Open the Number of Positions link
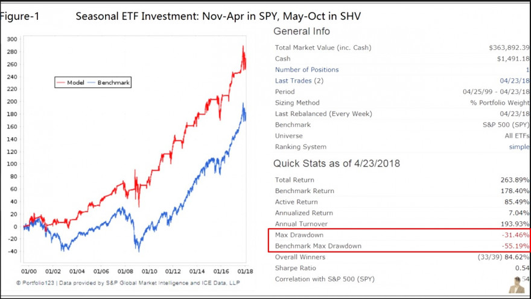Screen dimensions: 531x299 [307, 70]
